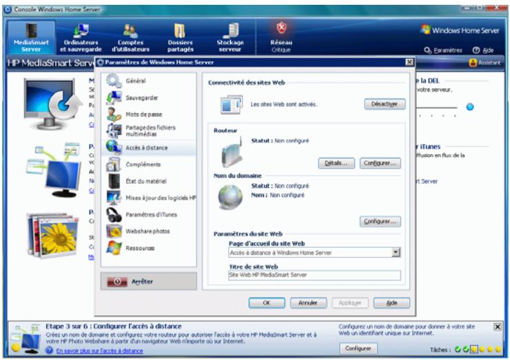Select État du matériel server icon
The height and width of the screenshot is (360, 510).
click(x=114, y=181)
